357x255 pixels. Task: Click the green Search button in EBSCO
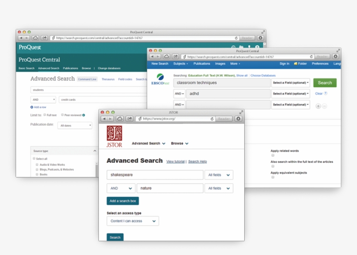click(x=325, y=83)
